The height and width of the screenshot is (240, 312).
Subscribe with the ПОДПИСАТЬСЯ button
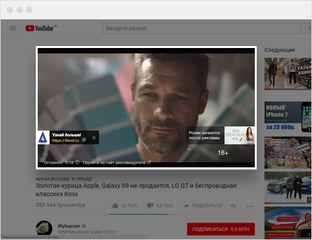(221, 229)
